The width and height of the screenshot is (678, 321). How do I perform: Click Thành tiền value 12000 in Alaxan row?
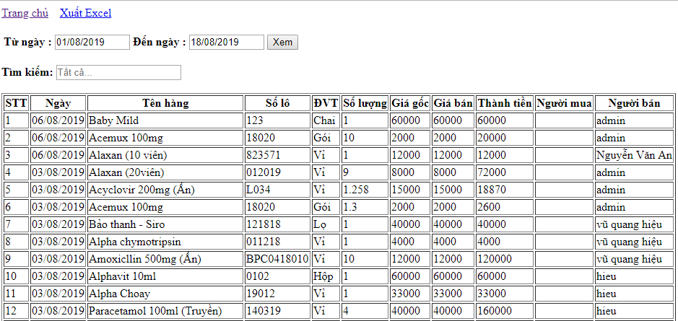[505, 155]
